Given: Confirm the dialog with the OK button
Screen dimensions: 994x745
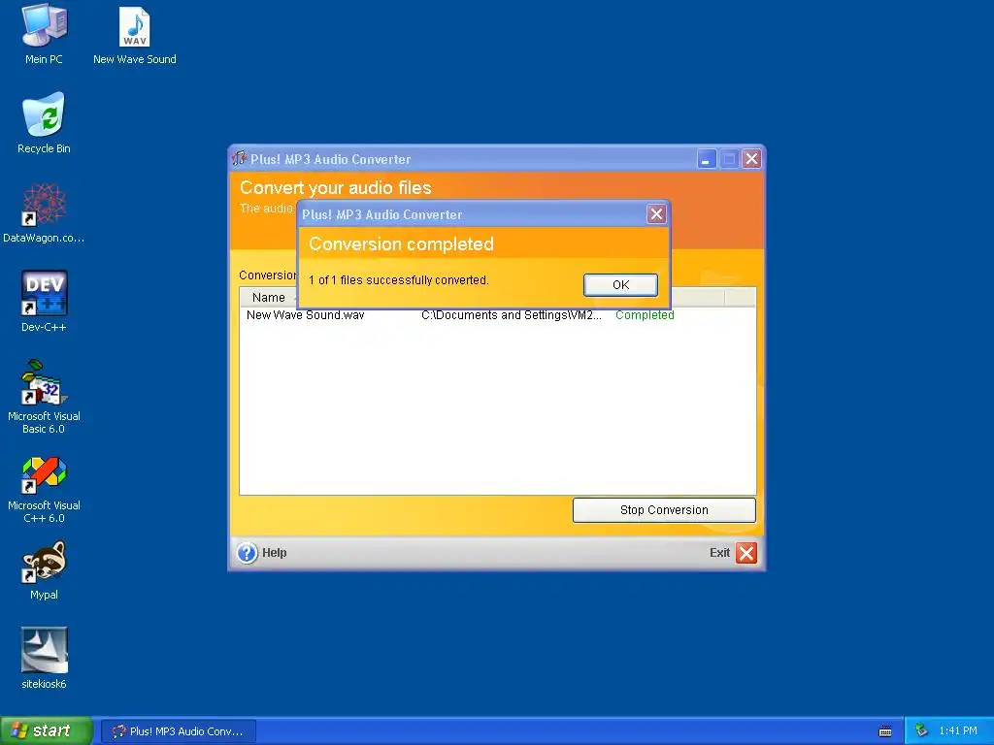Looking at the screenshot, I should tap(620, 285).
